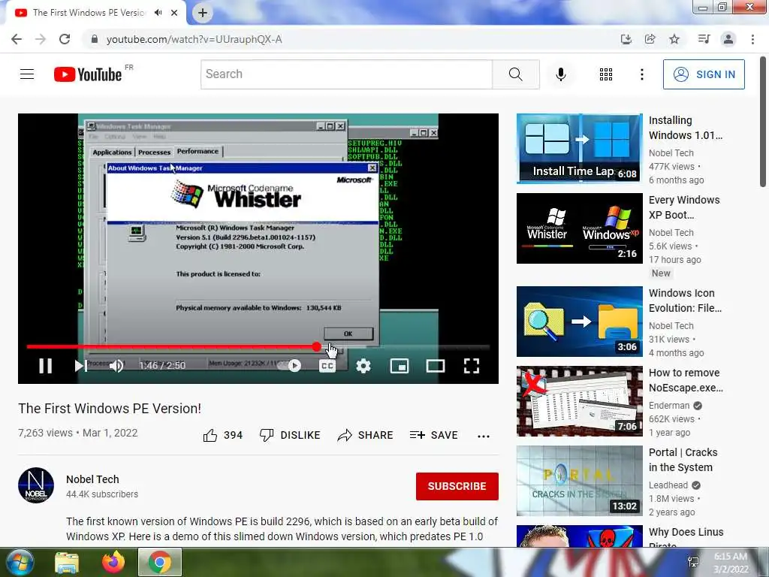Image resolution: width=769 pixels, height=577 pixels.
Task: Enable miniplayer mode
Action: tap(400, 366)
